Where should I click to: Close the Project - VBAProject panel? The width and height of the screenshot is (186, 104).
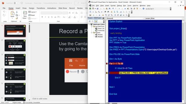click(x=103, y=18)
